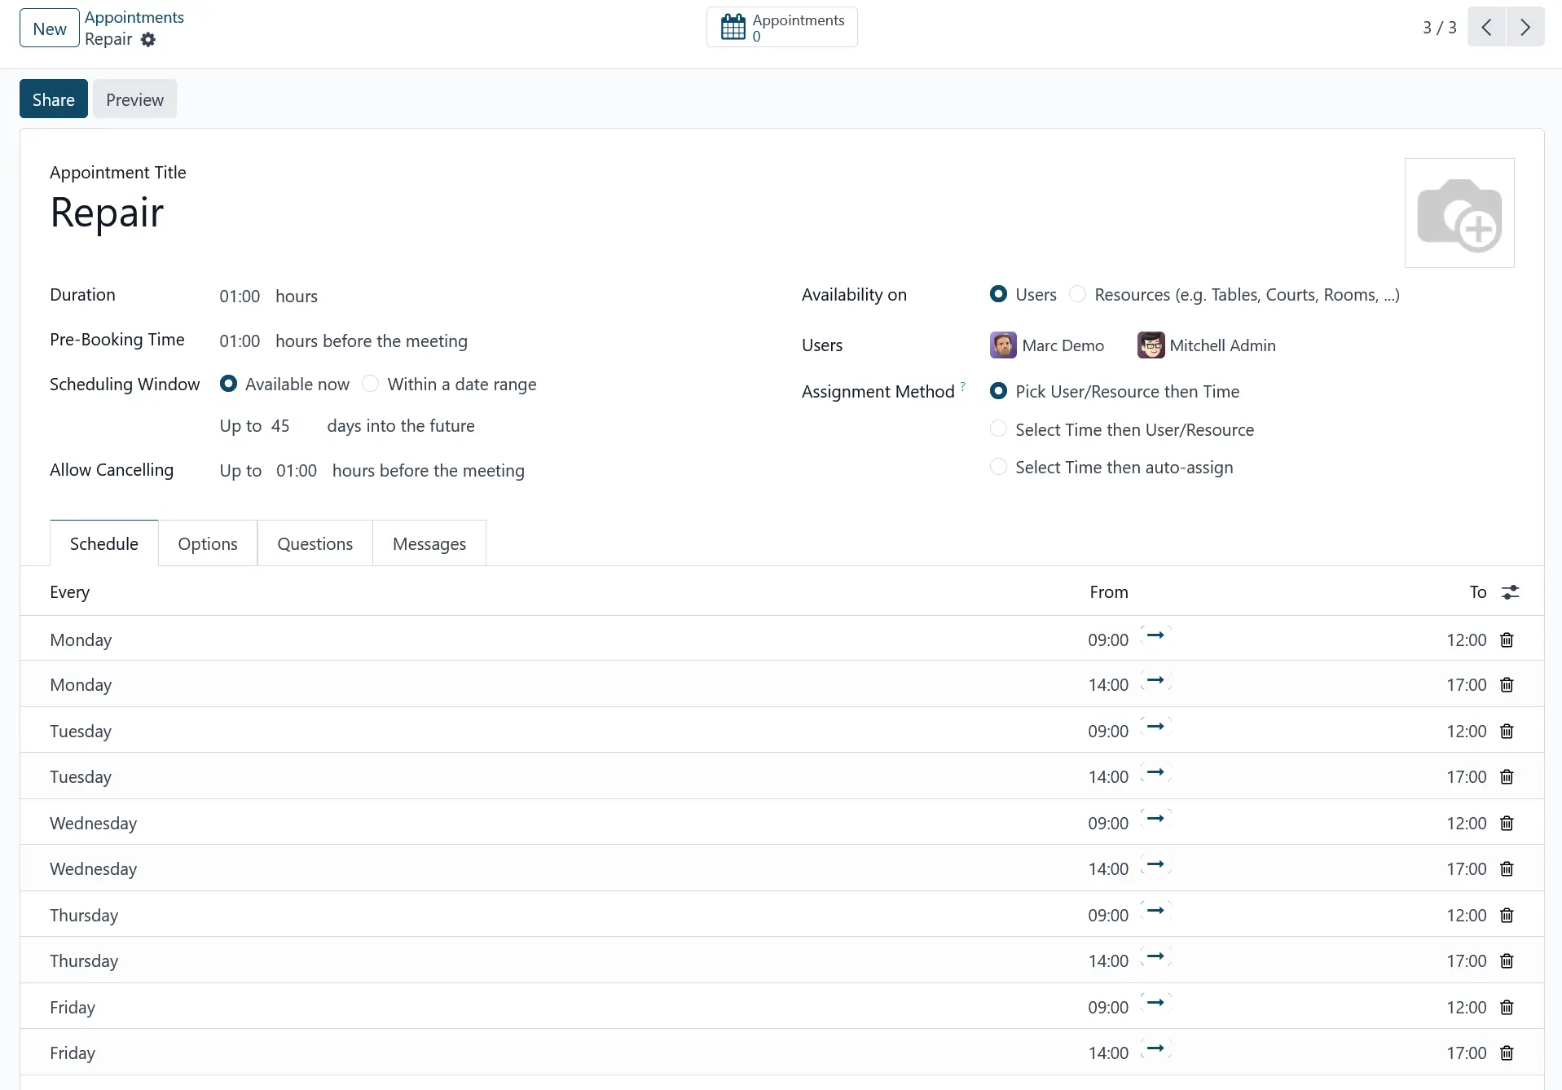Click the Share button
Viewport: 1562px width, 1090px height.
(54, 99)
